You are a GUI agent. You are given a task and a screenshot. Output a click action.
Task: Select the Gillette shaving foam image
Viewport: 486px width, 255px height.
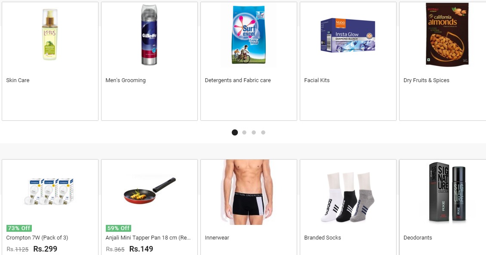click(x=149, y=34)
